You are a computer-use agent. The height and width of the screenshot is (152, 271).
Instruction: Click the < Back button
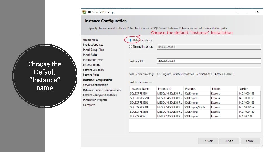click(x=208, y=141)
